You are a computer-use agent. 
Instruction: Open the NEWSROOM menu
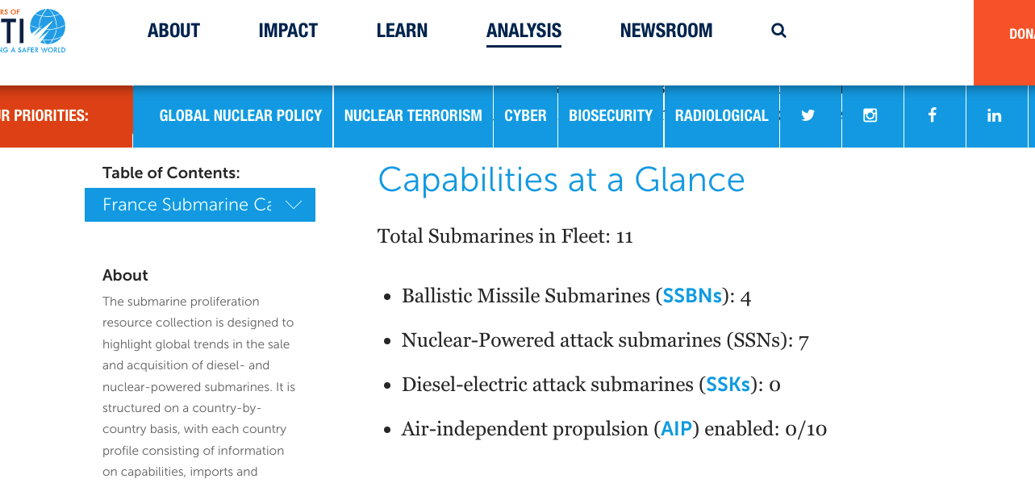click(666, 31)
